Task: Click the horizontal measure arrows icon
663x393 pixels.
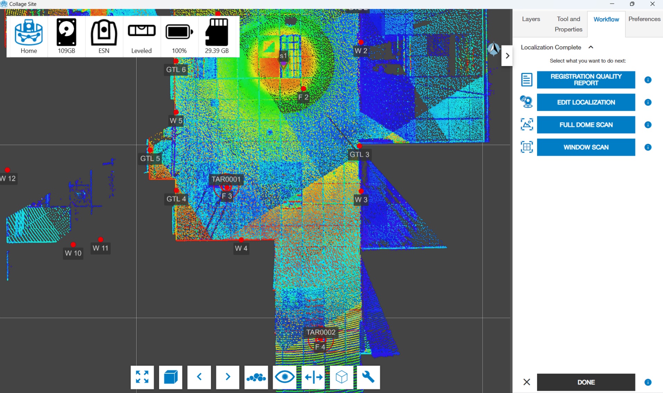Action: tap(313, 377)
